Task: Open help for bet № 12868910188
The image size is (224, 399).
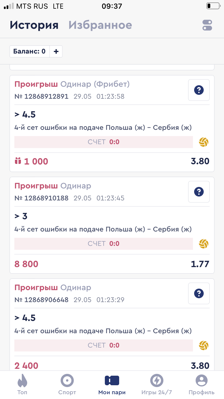Action: 199,191
